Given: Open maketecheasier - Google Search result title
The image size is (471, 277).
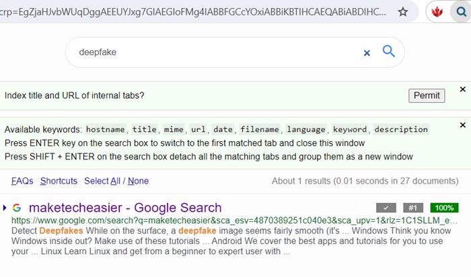Looking at the screenshot, I should 125,208.
